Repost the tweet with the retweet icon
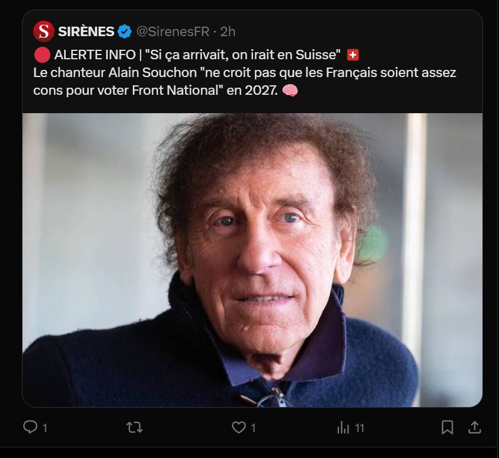This screenshot has height=458, width=499. (135, 427)
